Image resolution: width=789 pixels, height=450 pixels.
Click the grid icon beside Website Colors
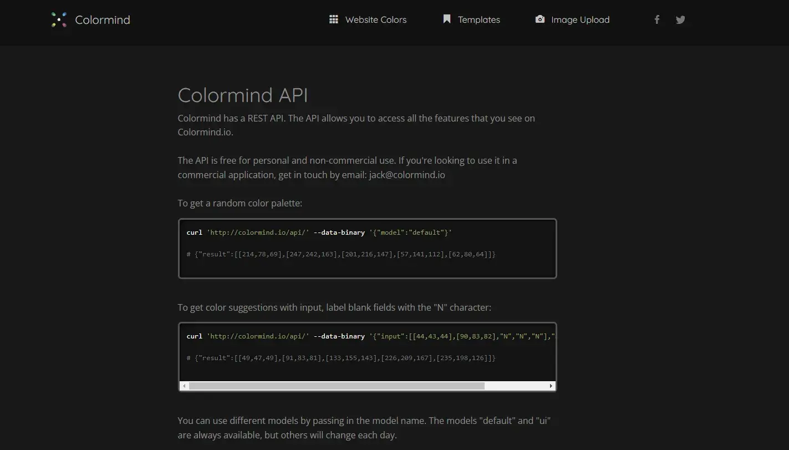pos(334,19)
